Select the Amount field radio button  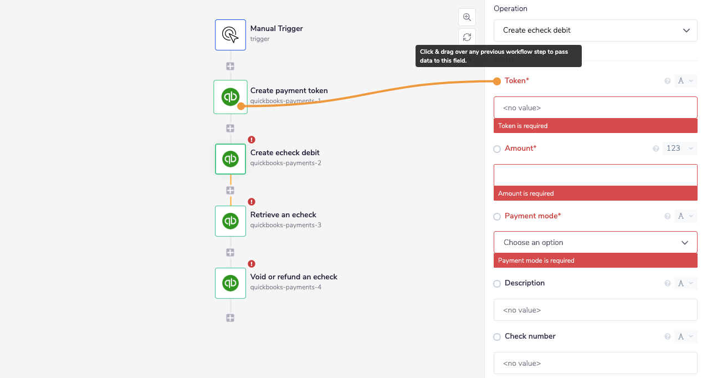pyautogui.click(x=496, y=149)
